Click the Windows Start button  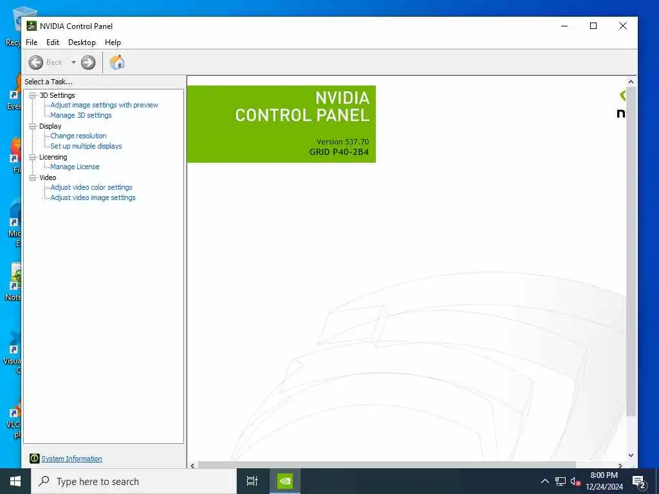tap(15, 481)
